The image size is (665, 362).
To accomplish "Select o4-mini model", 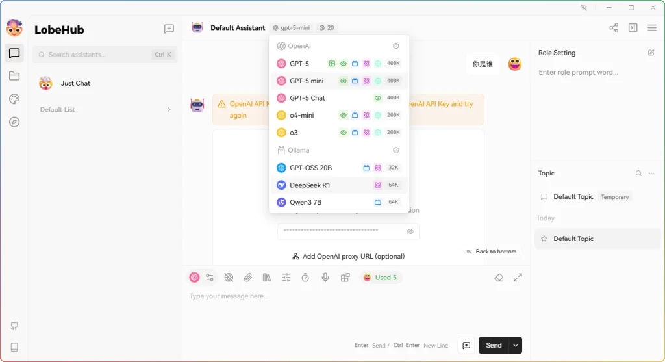I will 339,116.
